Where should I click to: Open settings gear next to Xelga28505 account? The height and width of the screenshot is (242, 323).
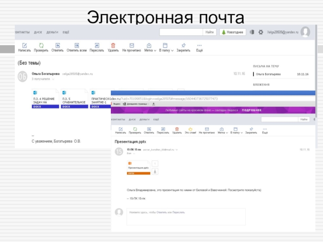pyautogui.click(x=261, y=32)
